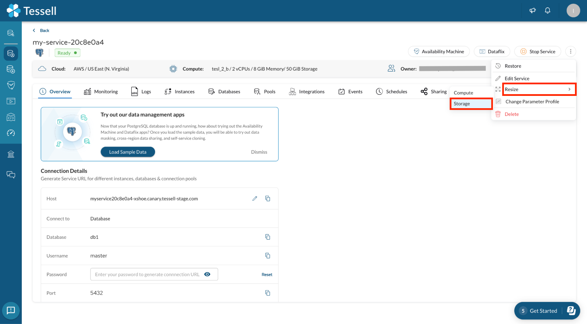Select Storage in the Resize submenu
587x324 pixels.
coord(471,104)
